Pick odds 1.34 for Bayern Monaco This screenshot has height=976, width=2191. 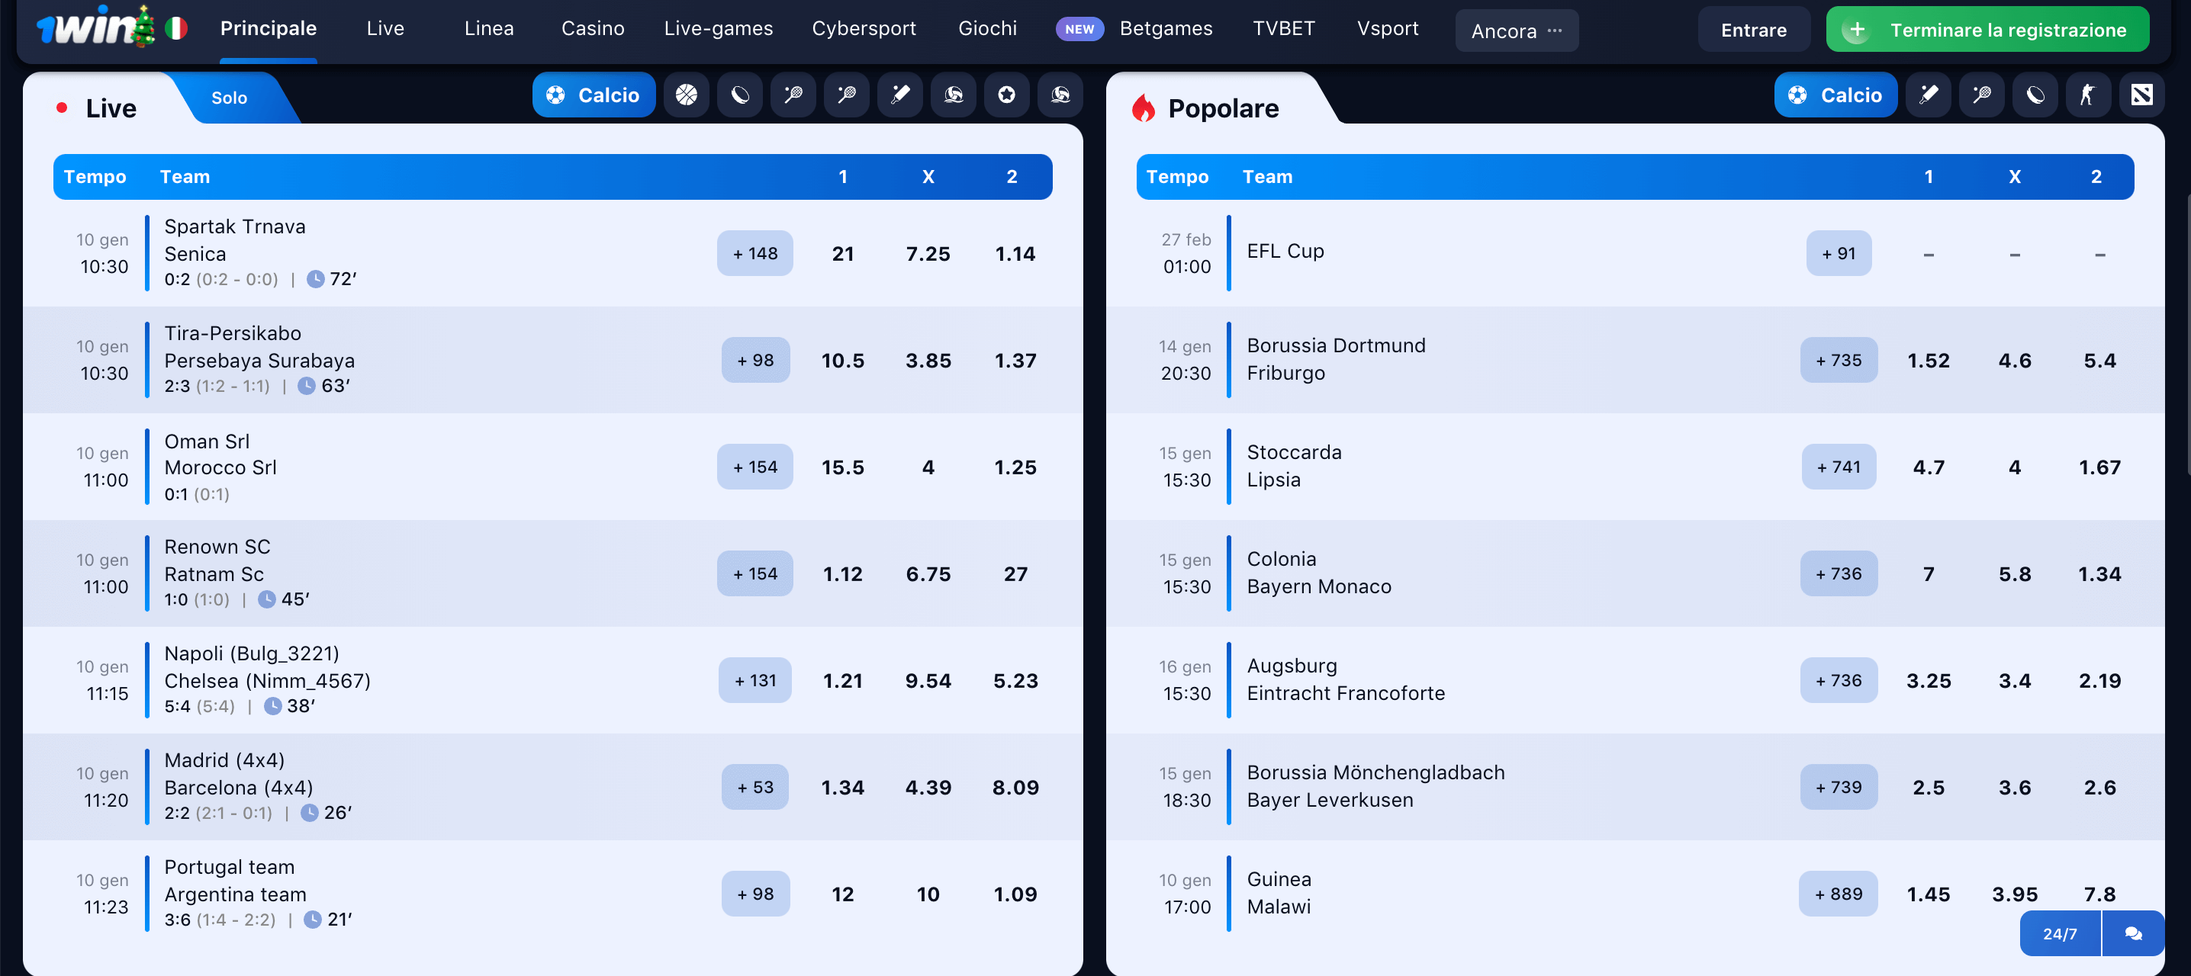coord(2099,574)
